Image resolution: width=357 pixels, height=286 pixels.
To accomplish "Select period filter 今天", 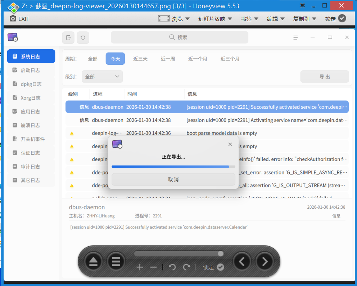I will tap(115, 59).
